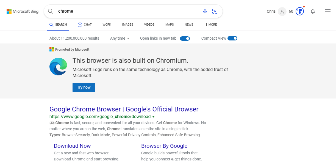
Task: Open Google Chrome Browser result title link
Action: [x=124, y=109]
